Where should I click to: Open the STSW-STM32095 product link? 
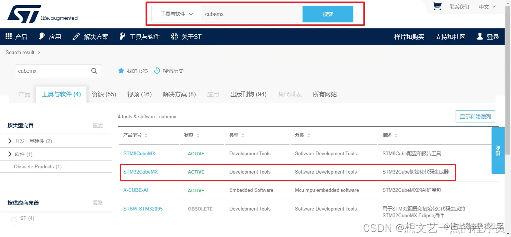click(143, 209)
